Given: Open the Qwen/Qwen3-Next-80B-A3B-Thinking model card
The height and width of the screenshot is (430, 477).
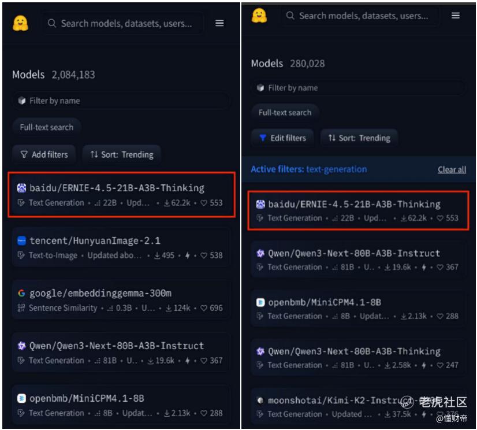Looking at the screenshot, I should [358, 357].
